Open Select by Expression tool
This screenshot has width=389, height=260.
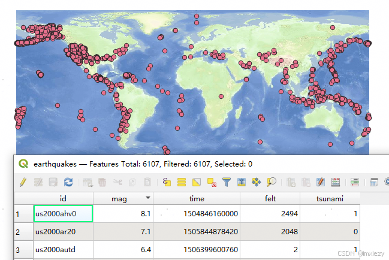[x=167, y=182]
